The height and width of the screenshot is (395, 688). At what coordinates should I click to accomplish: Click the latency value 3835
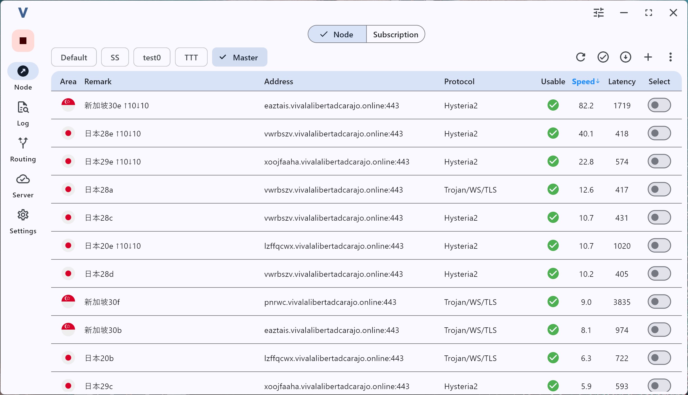coord(622,302)
